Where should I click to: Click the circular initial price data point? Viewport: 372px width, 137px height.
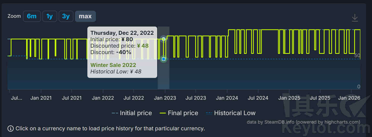tap(163, 39)
